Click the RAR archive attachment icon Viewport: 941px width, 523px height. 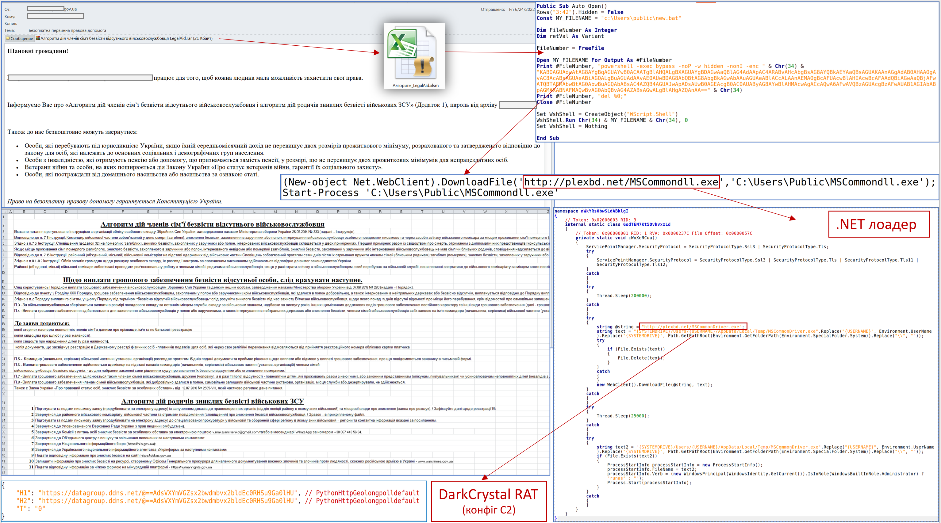(x=38, y=38)
